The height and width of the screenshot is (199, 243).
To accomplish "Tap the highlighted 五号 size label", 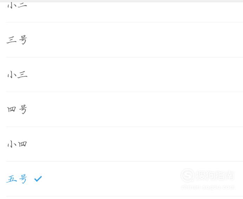I will [x=17, y=179].
